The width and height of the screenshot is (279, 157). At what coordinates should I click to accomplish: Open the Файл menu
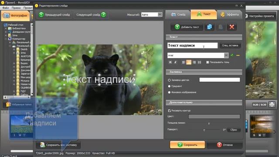pyautogui.click(x=6, y=8)
